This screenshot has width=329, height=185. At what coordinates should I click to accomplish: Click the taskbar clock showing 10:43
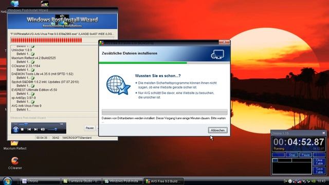[x=321, y=181]
